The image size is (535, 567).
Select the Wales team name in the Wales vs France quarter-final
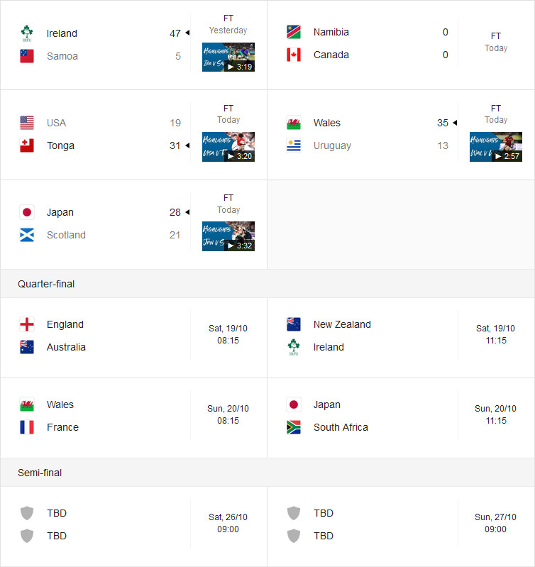point(60,404)
